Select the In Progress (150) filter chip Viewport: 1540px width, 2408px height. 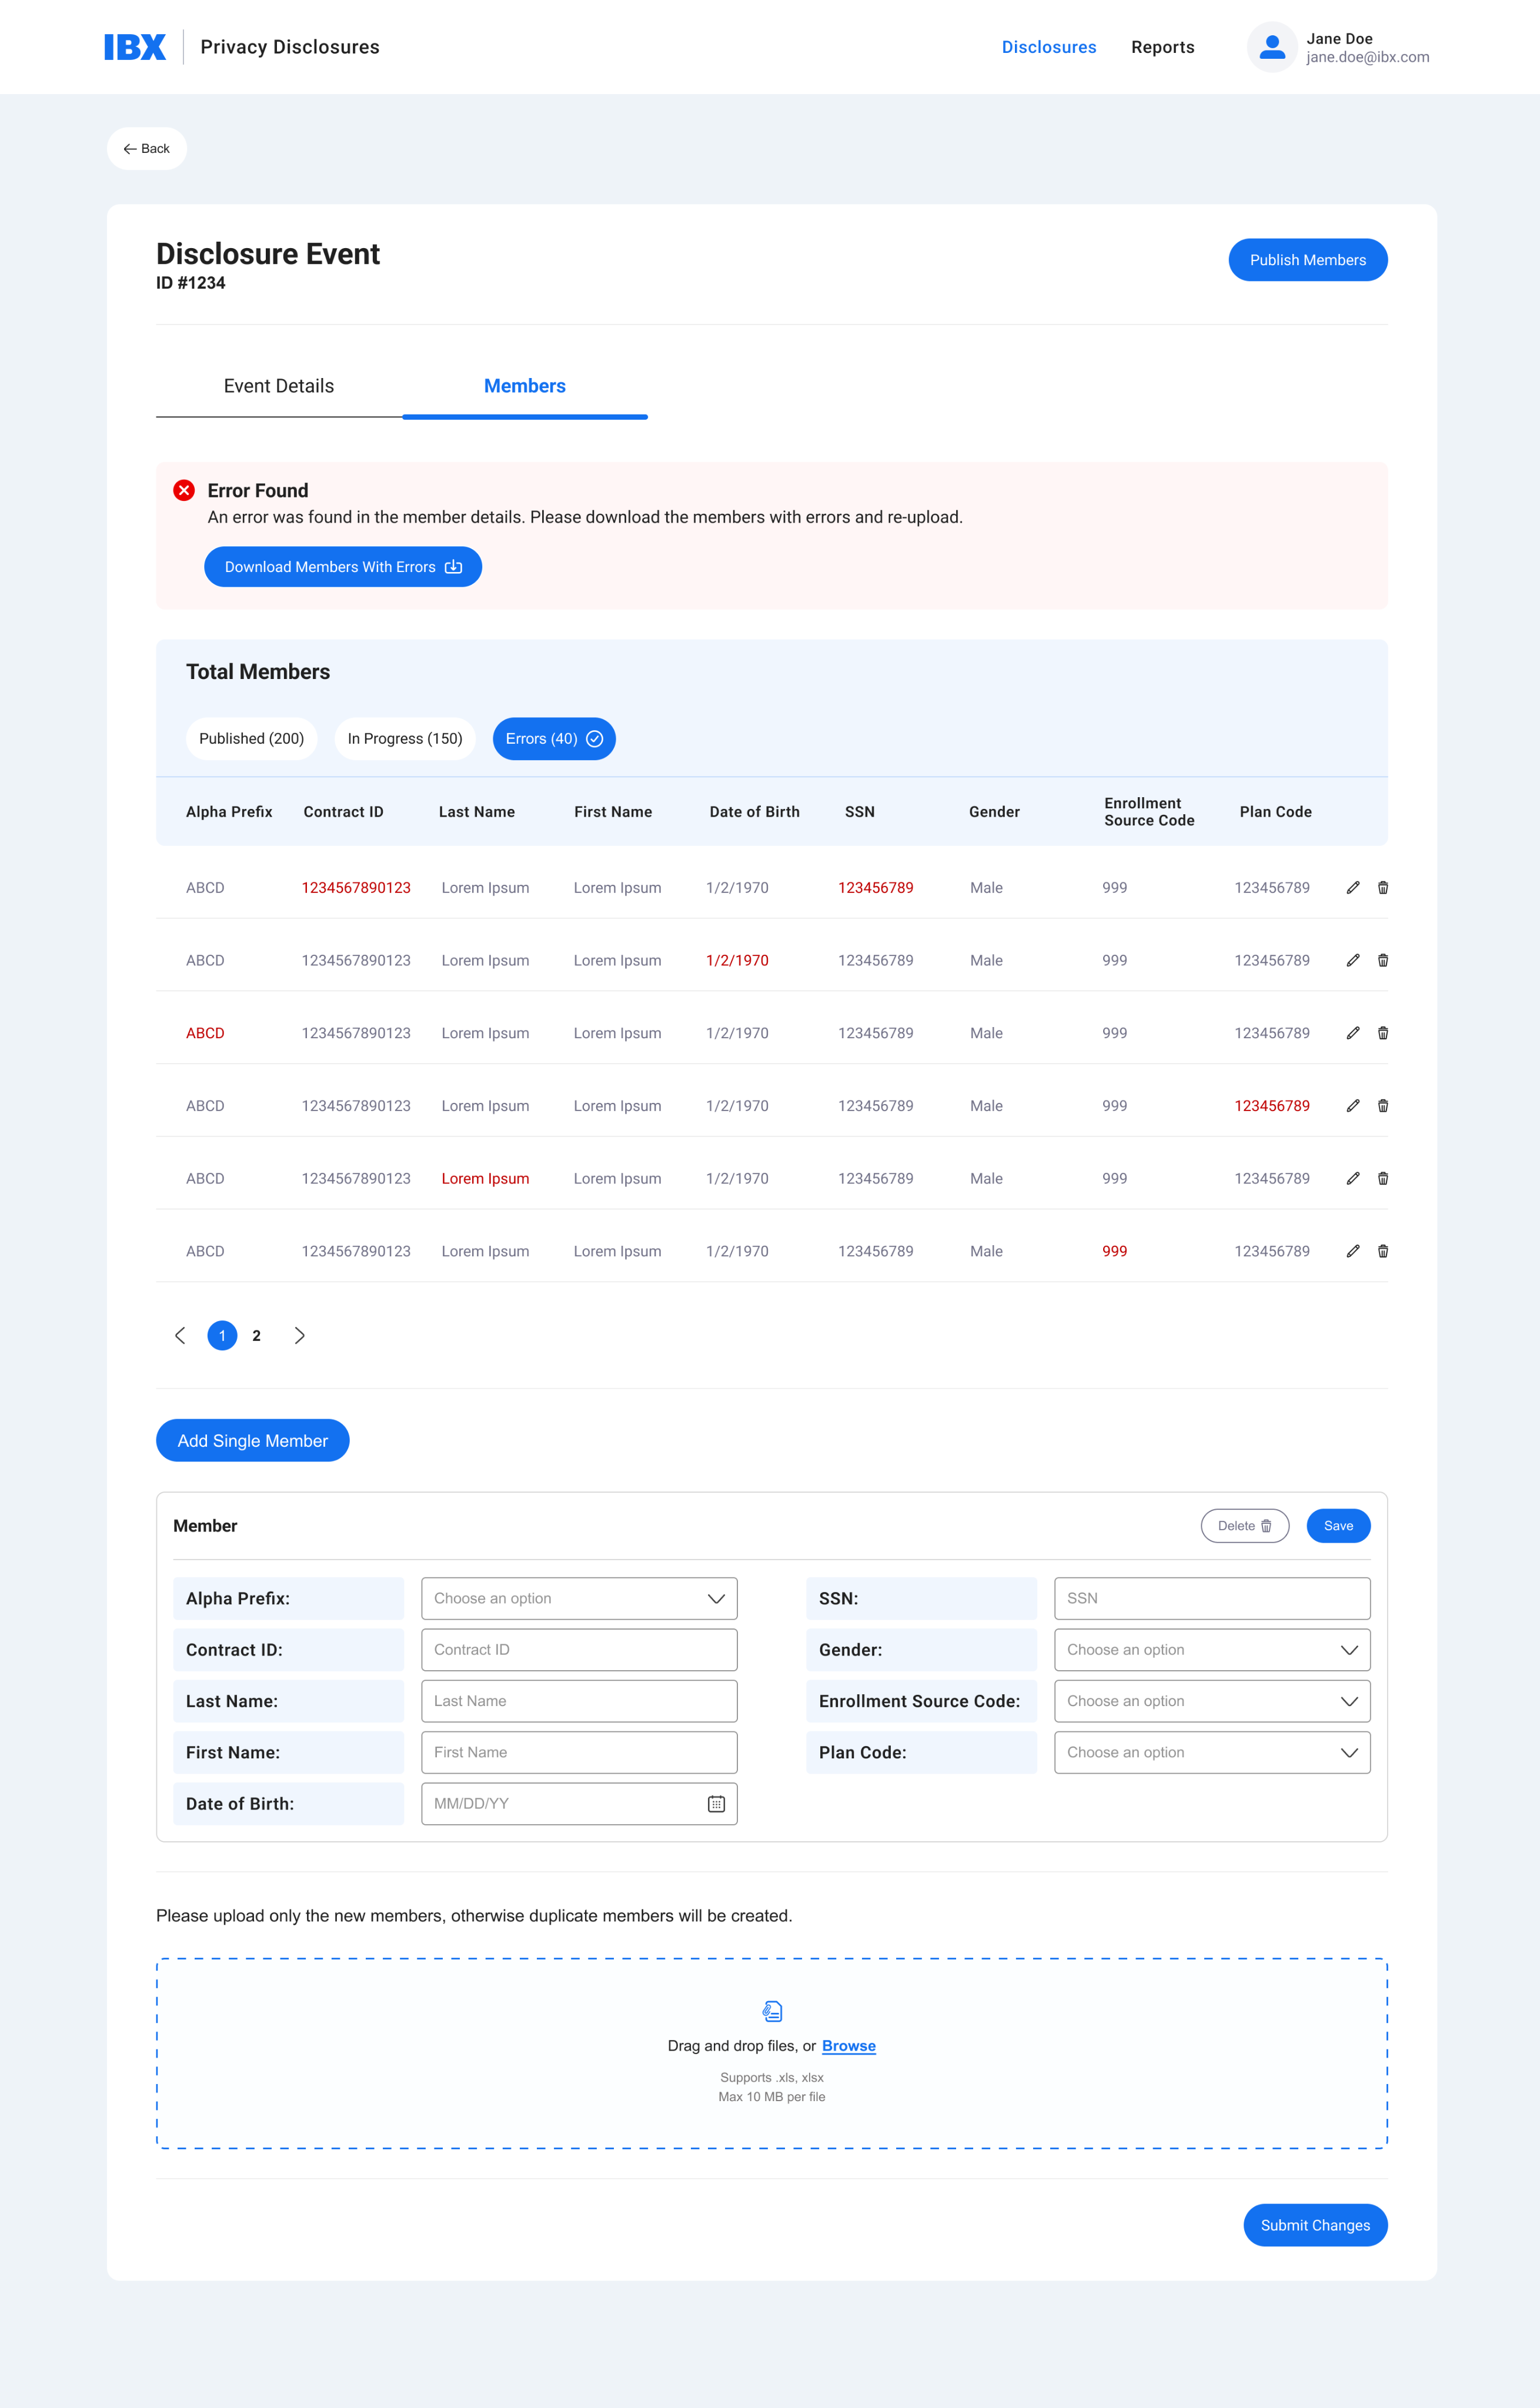click(x=405, y=739)
